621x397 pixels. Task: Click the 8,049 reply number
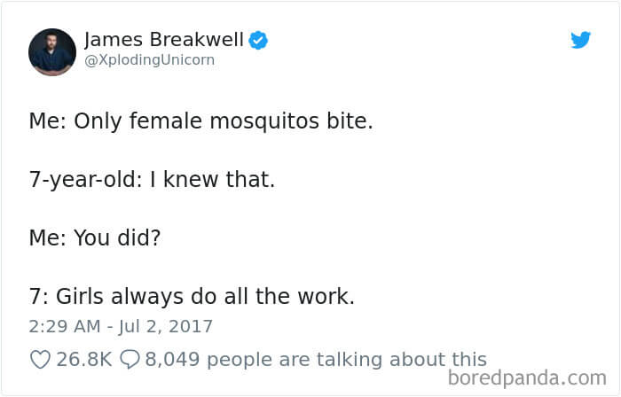[x=172, y=360]
